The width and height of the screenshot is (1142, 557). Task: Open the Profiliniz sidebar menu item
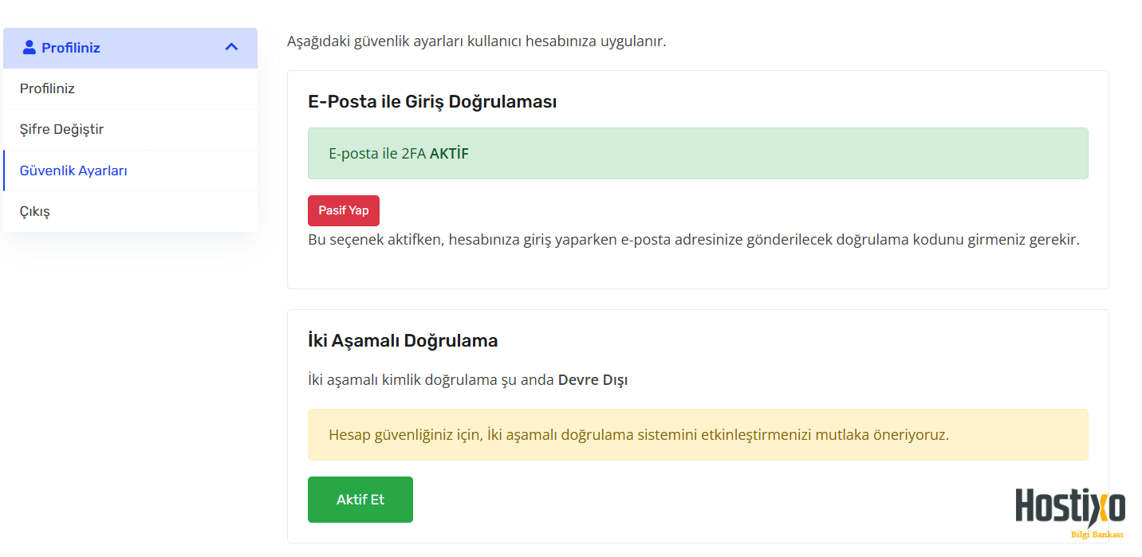[x=130, y=88]
